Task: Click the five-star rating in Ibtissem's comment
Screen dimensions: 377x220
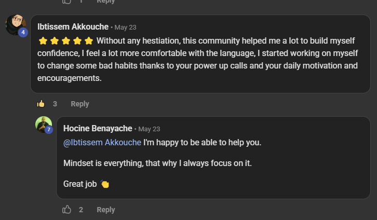Action: click(66, 41)
